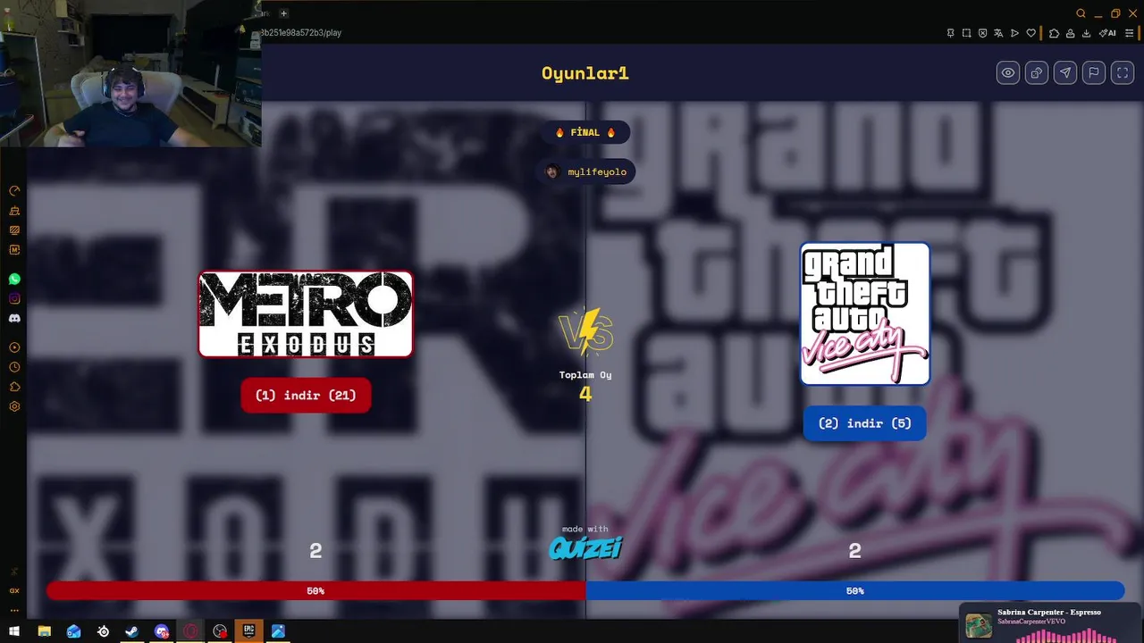The height and width of the screenshot is (643, 1144).
Task: Open File Explorer from taskbar
Action: [x=44, y=631]
